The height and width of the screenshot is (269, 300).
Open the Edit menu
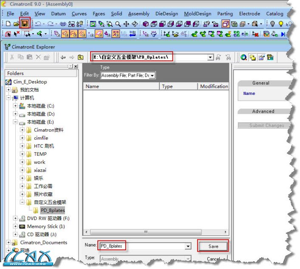[24, 14]
